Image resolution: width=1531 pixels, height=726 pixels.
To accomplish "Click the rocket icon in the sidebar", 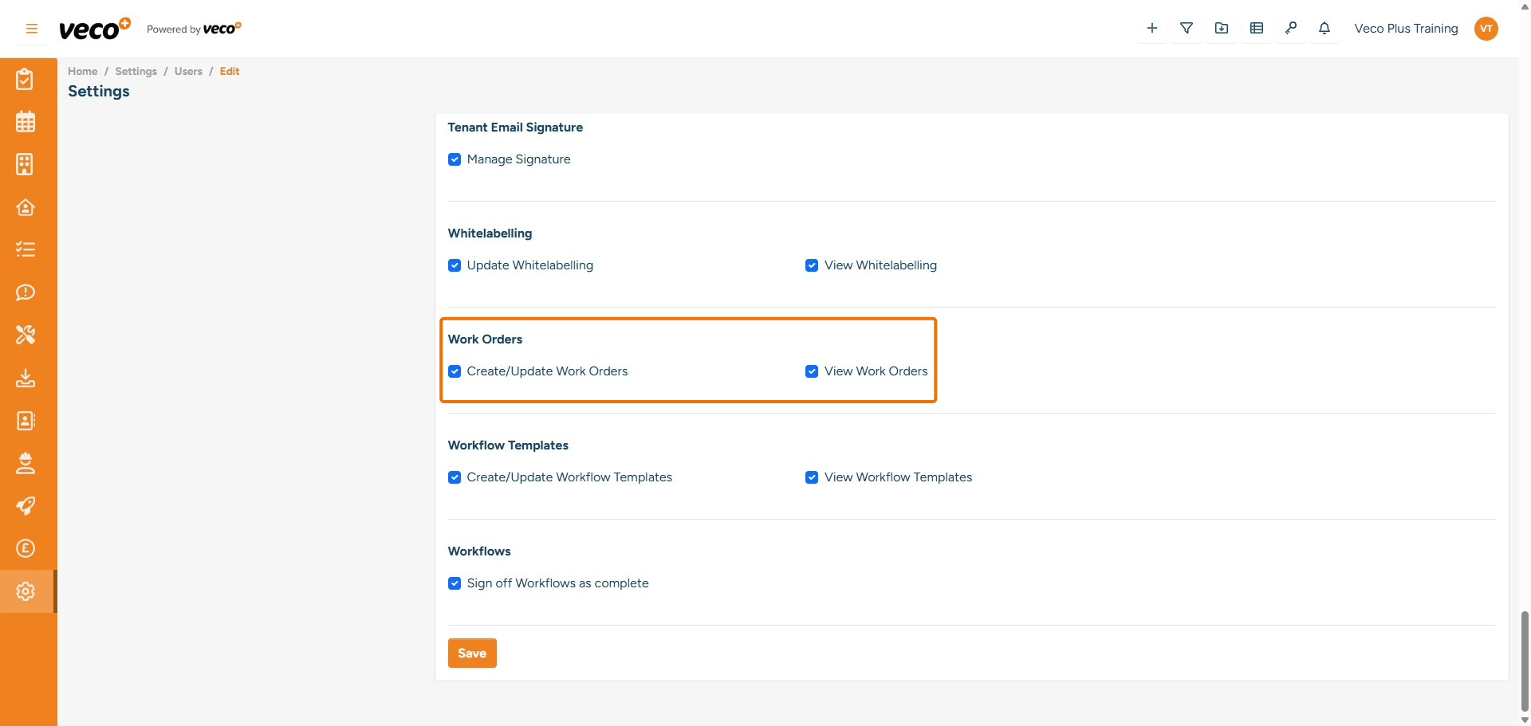I will click(26, 506).
